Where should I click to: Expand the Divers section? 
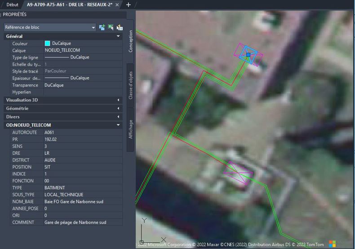pyautogui.click(x=118, y=117)
